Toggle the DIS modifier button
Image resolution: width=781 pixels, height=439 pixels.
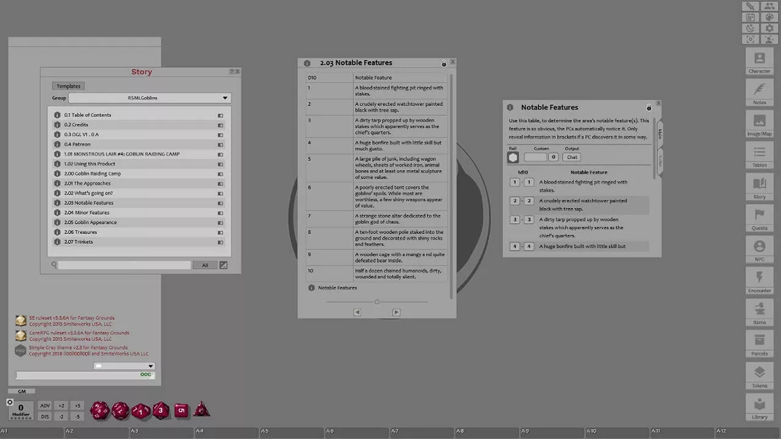click(45, 416)
